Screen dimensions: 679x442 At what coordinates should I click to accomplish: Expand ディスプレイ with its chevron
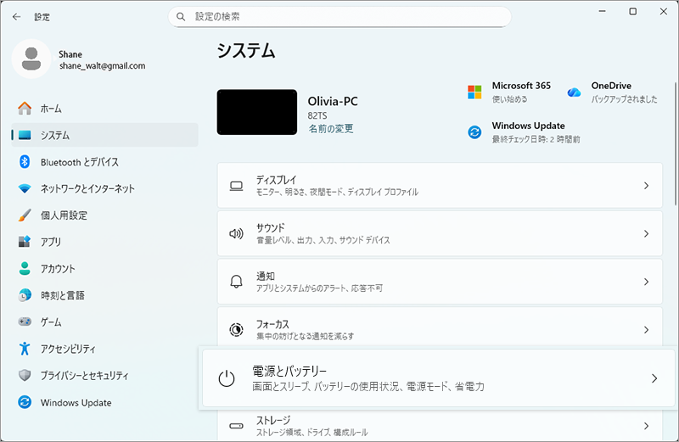[x=646, y=186]
